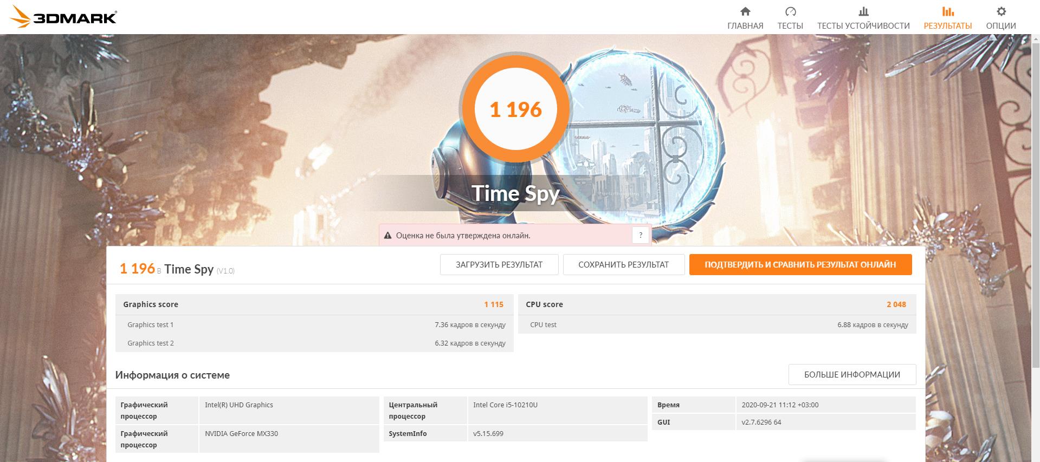1040x462 pixels.
Task: Click the CPU score label
Action: (544, 304)
